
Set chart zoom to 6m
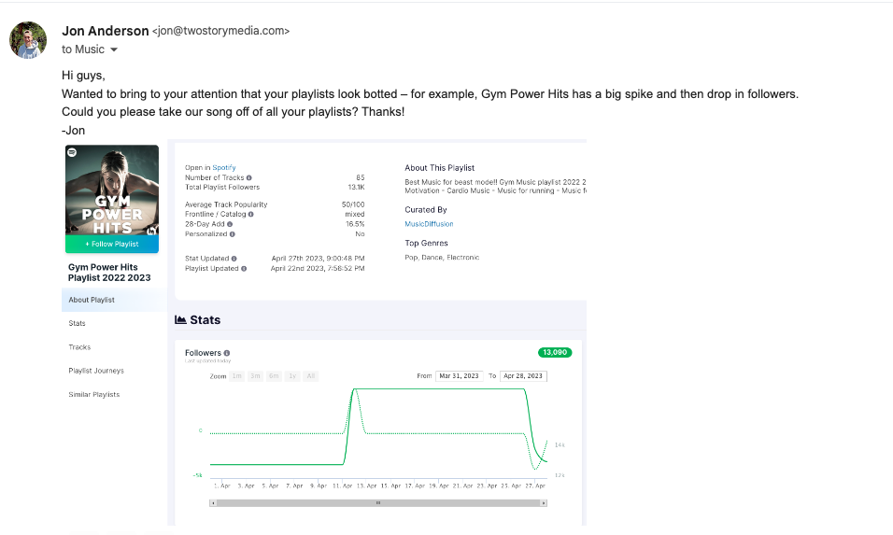pos(274,376)
